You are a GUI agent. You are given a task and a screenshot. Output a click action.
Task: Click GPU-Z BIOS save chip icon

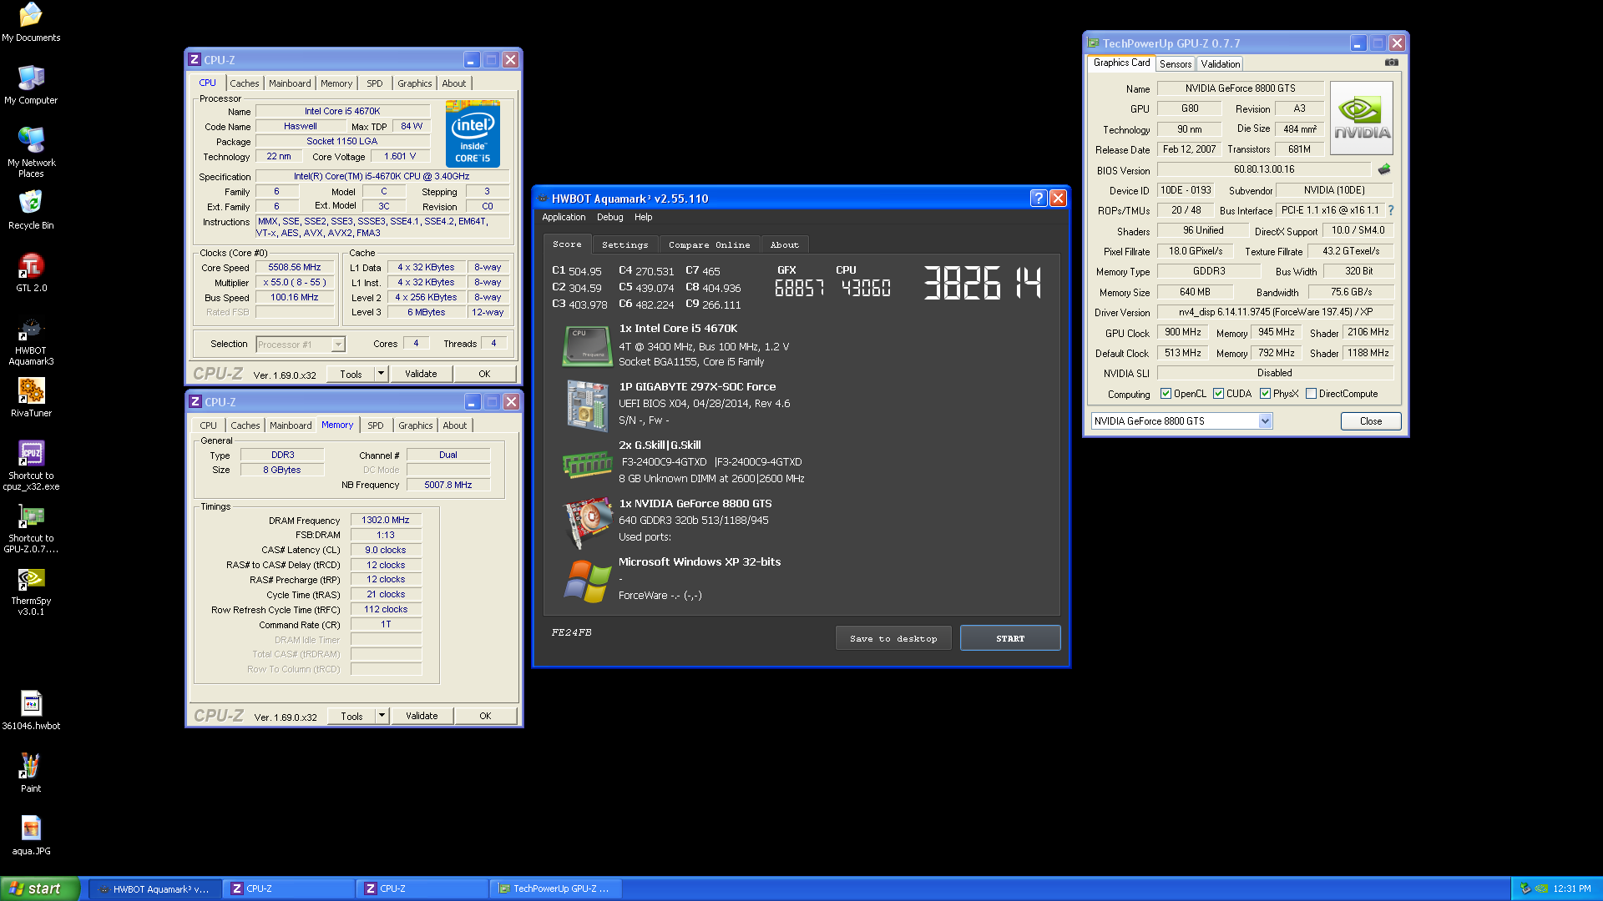coord(1384,169)
